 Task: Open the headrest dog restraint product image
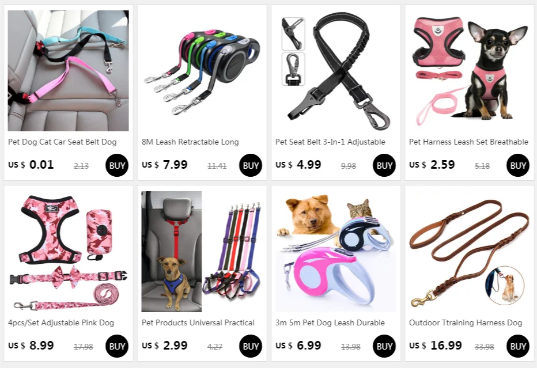[202, 252]
